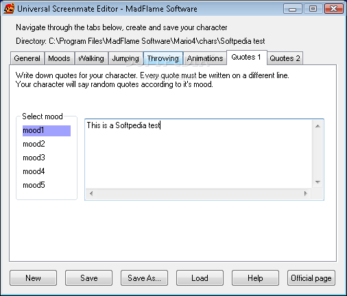This screenshot has width=347, height=296.
Task: Select the Quotes 1 tab
Action: pos(246,57)
